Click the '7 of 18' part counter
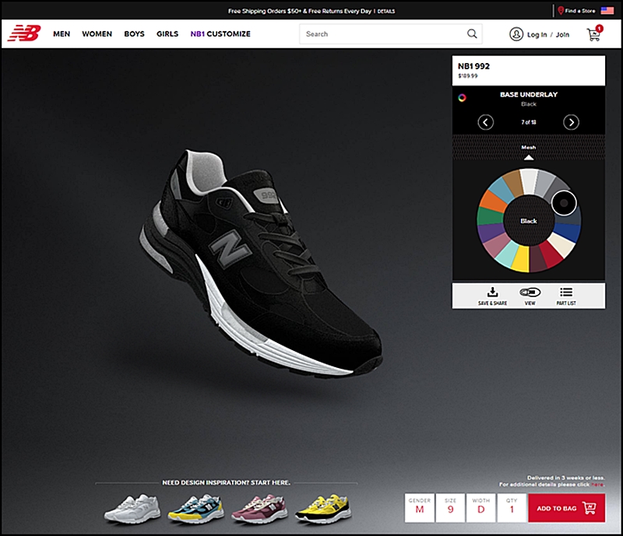The image size is (623, 536). click(529, 122)
